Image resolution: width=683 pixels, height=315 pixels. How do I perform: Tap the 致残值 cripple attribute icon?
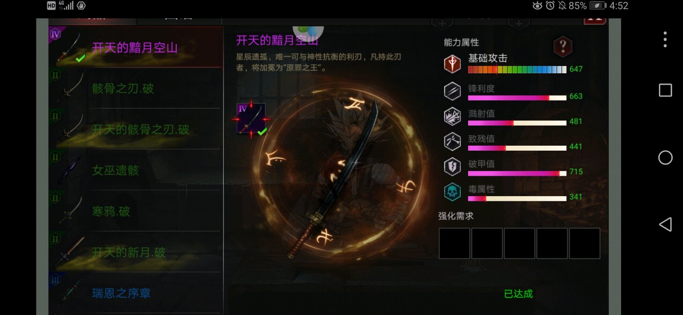click(453, 142)
